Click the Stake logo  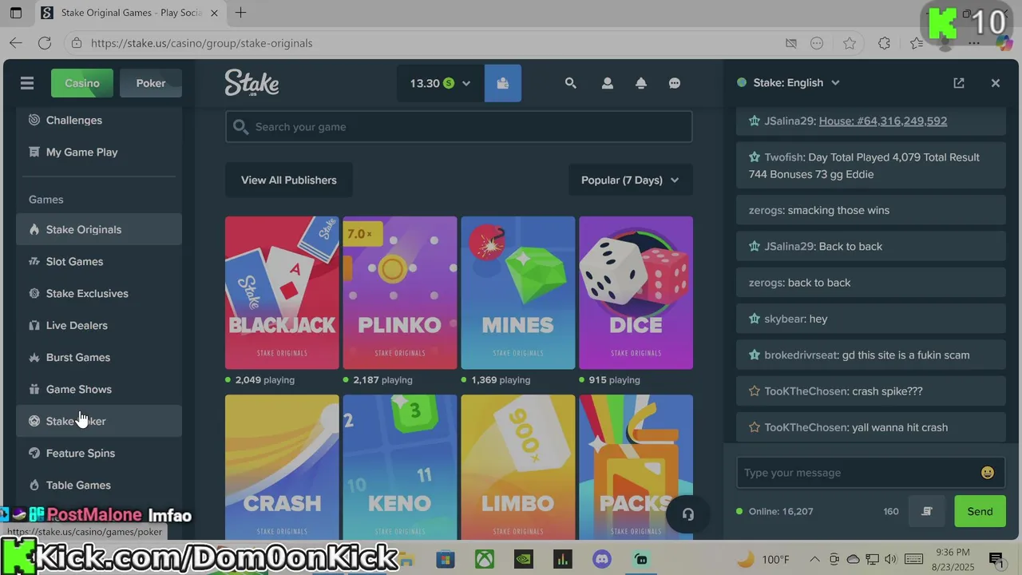point(252,83)
